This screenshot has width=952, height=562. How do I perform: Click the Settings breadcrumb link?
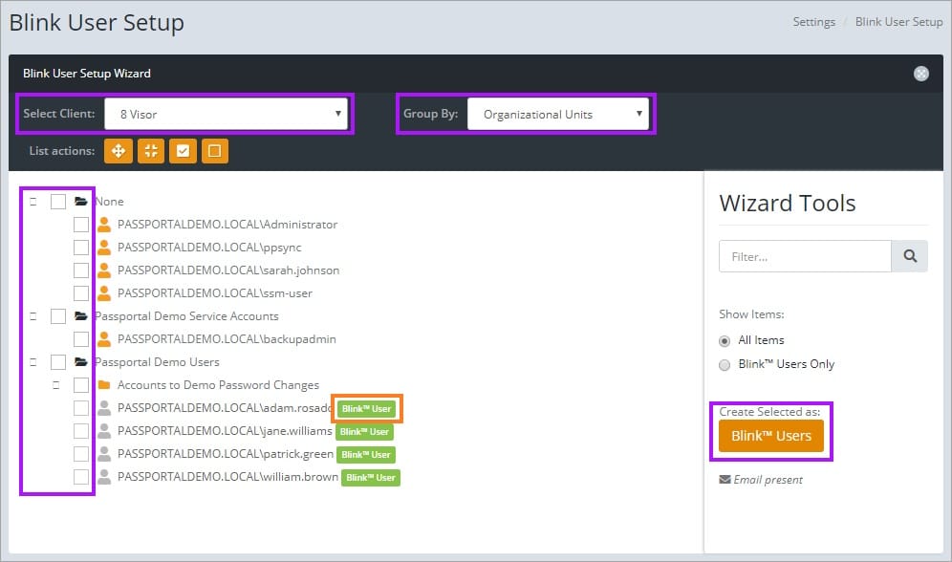pyautogui.click(x=813, y=22)
